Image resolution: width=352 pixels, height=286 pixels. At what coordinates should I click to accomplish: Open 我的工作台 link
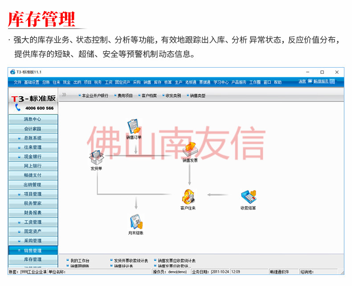point(80,261)
